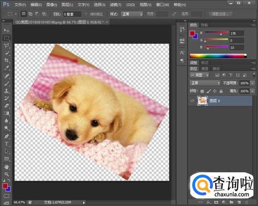
Task: Click the 羽化 feather input field
Action: coord(71,14)
